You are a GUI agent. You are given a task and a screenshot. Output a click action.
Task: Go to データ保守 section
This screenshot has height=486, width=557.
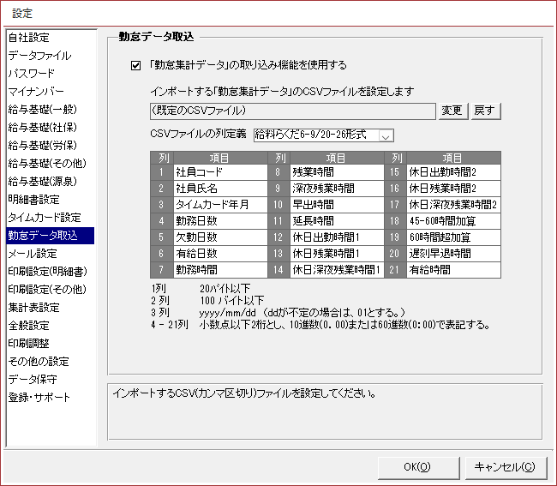click(34, 380)
